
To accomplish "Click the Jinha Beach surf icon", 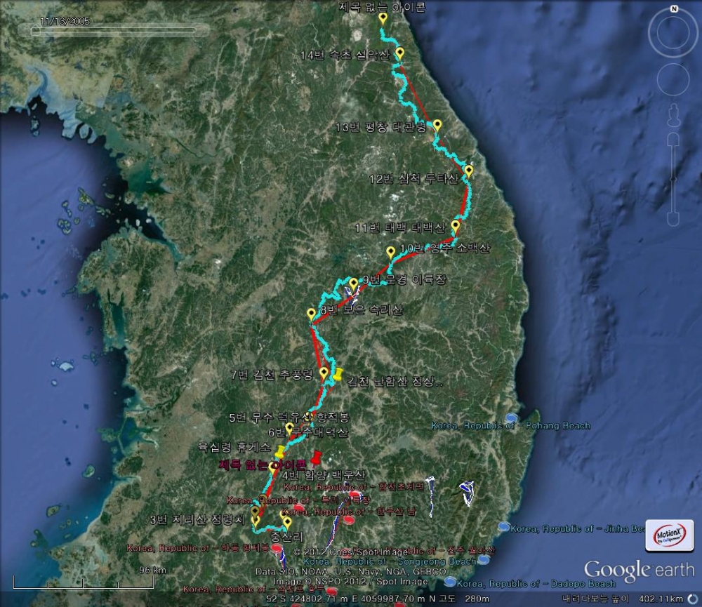I will pyautogui.click(x=504, y=527).
